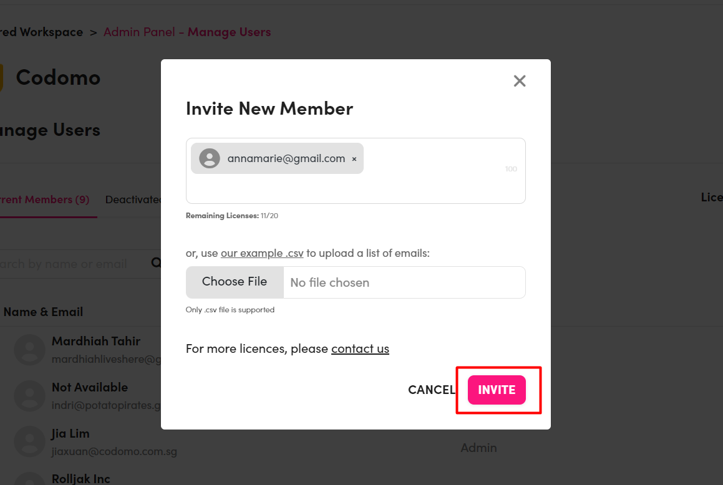Go to the Workspace breadcrumb link
Viewport: 723px width, 485px height.
point(42,32)
